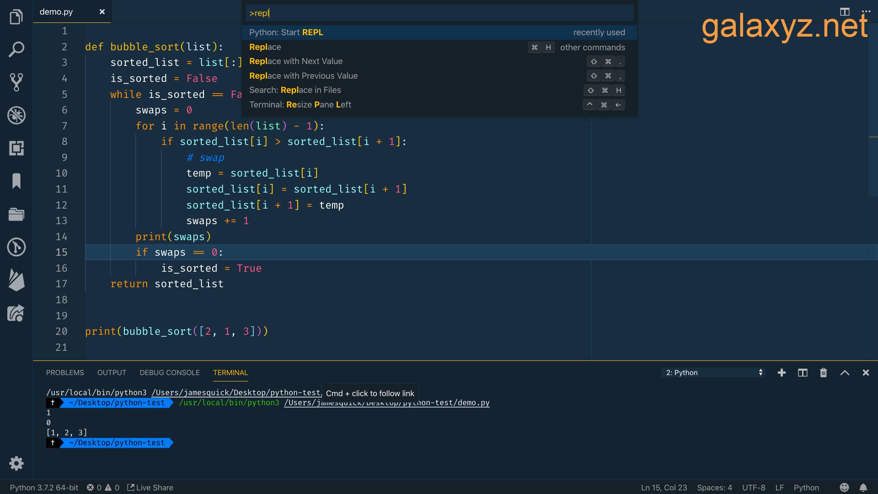This screenshot has width=878, height=494.
Task: Expand the terminal panel split button
Action: click(803, 372)
